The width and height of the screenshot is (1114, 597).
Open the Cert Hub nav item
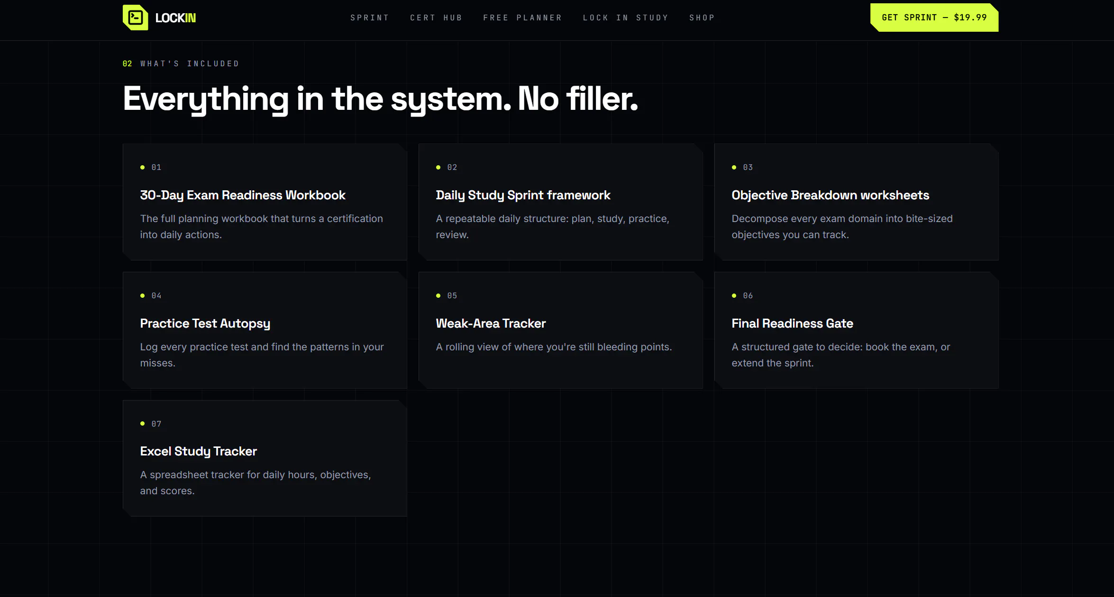tap(436, 18)
